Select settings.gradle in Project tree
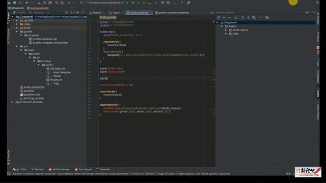Screen dimensions: 326x183 (32, 98)
